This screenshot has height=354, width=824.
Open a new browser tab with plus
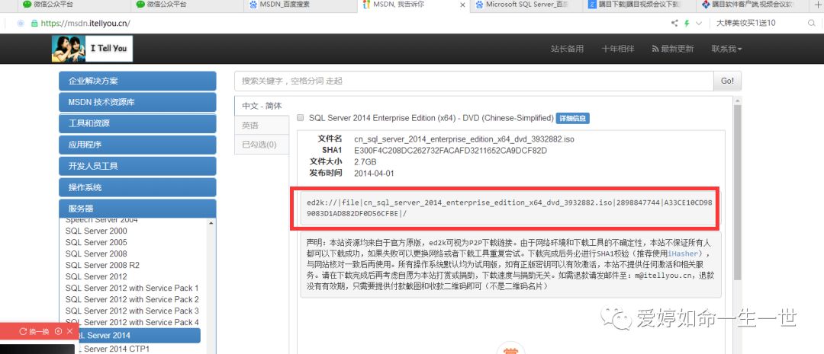[x=816, y=5]
